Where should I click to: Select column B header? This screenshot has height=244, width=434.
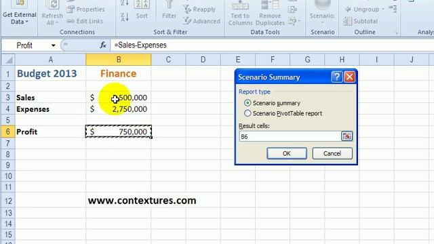pyautogui.click(x=119, y=60)
